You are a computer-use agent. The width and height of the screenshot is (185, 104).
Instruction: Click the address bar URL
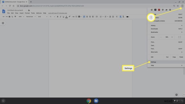pyautogui.click(x=52, y=6)
